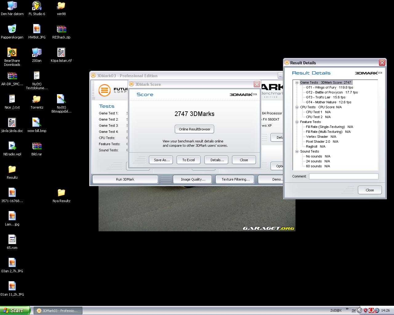Select GT2 - Battle of Proxycon row
This screenshot has height=315, width=394.
point(332,92)
